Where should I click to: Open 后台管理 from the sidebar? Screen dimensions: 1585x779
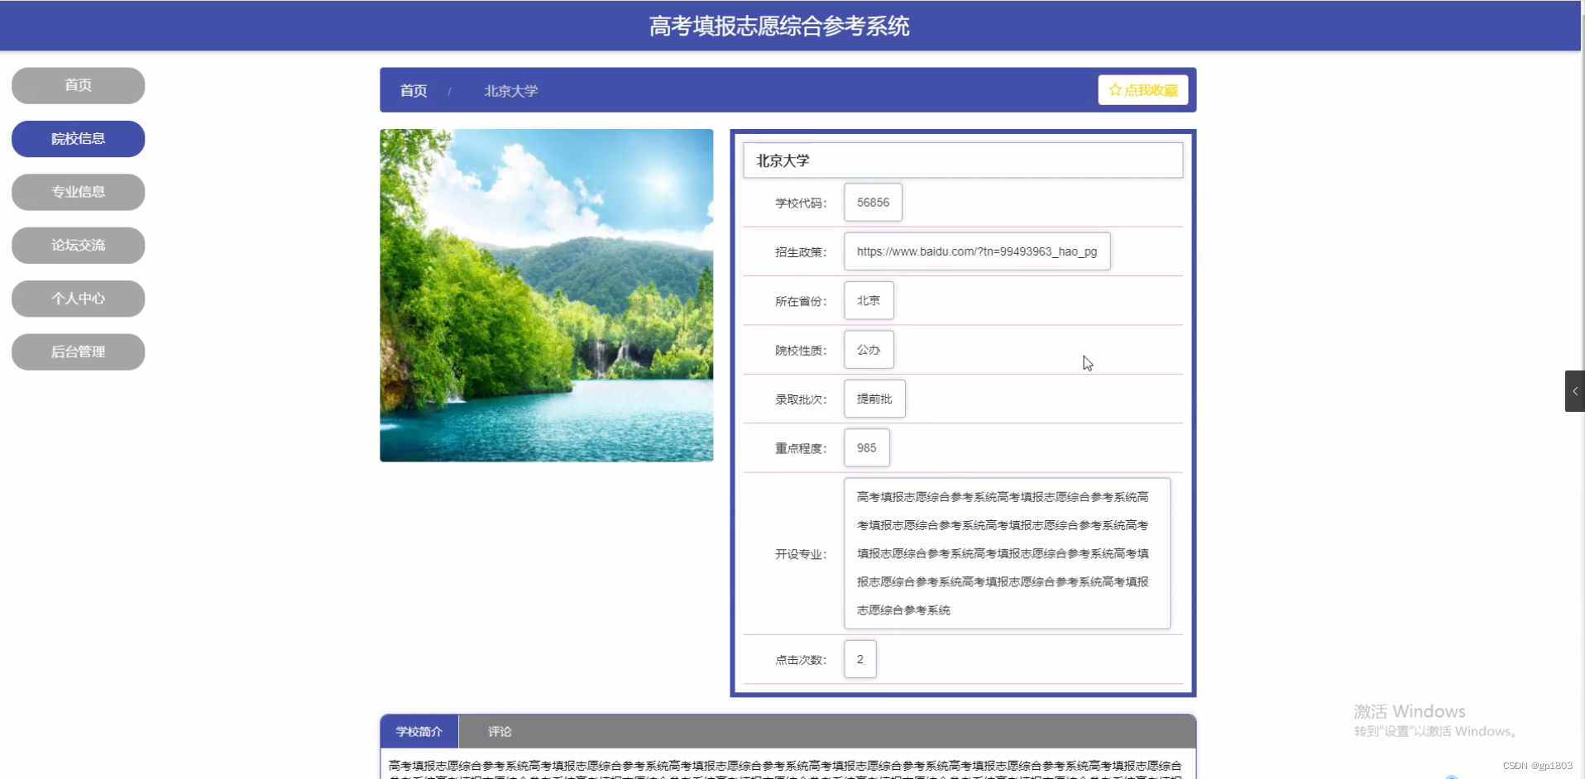[78, 351]
